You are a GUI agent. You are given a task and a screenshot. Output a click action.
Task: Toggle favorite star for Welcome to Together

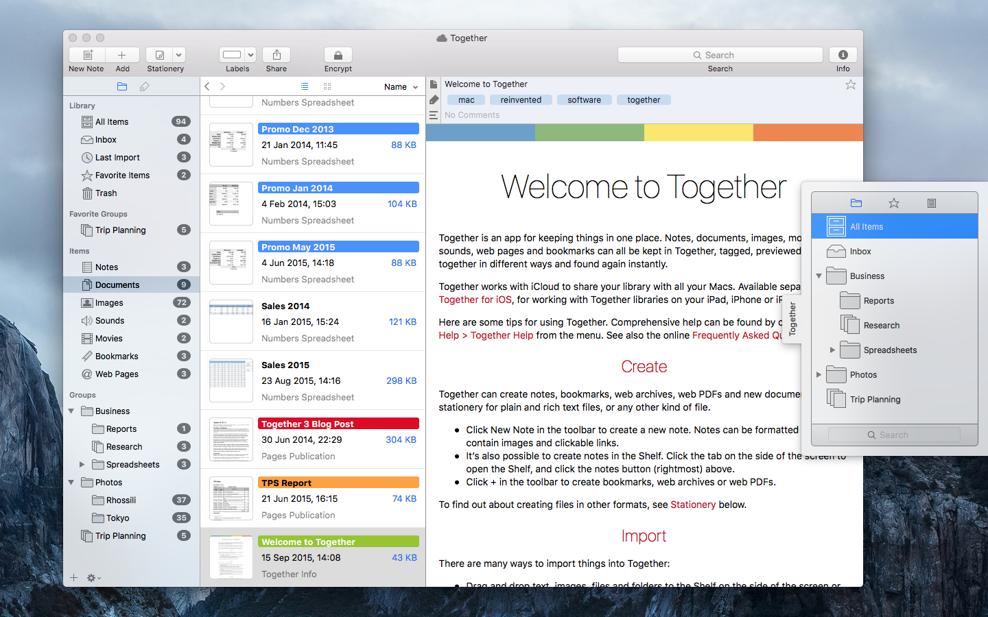tap(850, 85)
